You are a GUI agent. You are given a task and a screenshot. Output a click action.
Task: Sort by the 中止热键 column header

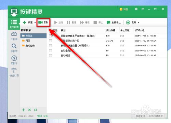tap(125, 30)
